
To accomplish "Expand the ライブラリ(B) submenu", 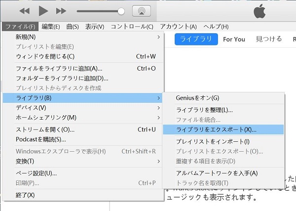I will point(82,98).
